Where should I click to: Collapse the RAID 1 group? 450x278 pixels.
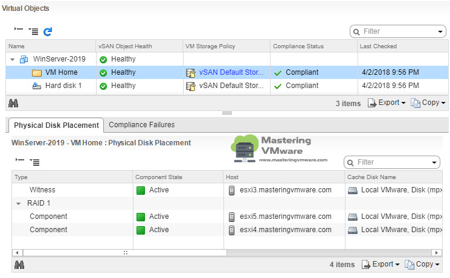(18, 204)
